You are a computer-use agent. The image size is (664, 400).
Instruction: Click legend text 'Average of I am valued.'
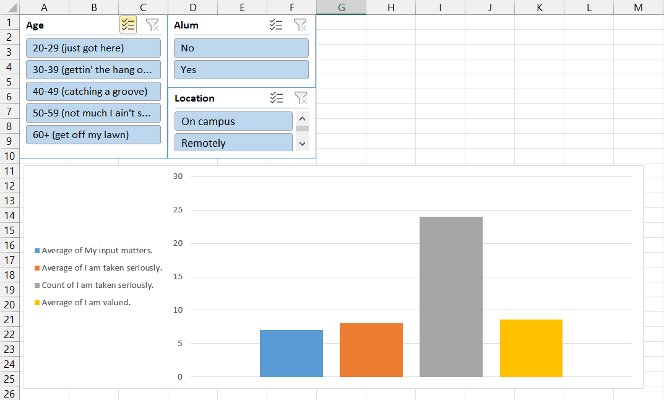pyautogui.click(x=87, y=303)
